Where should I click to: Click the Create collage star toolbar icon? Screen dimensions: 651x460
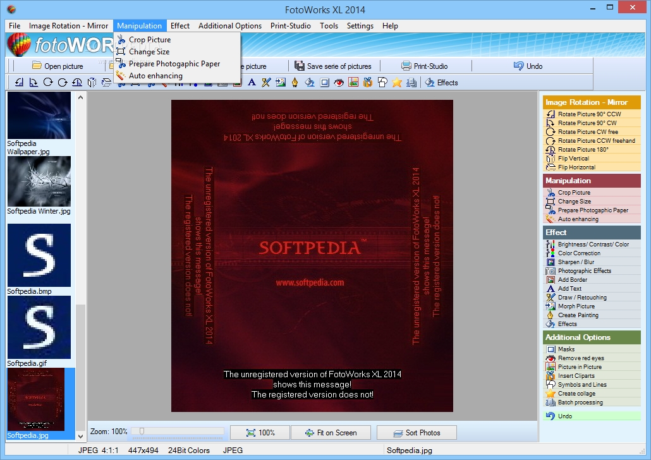397,82
